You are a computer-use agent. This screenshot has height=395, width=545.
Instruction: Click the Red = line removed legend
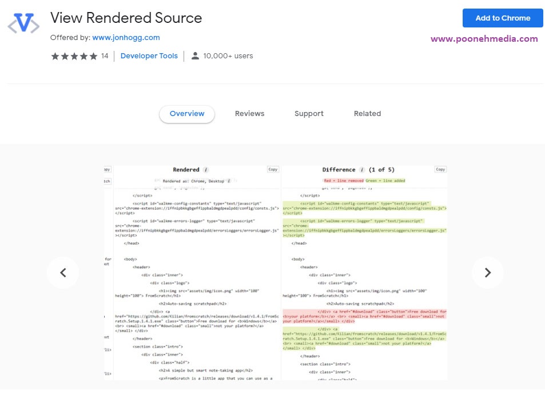point(343,181)
